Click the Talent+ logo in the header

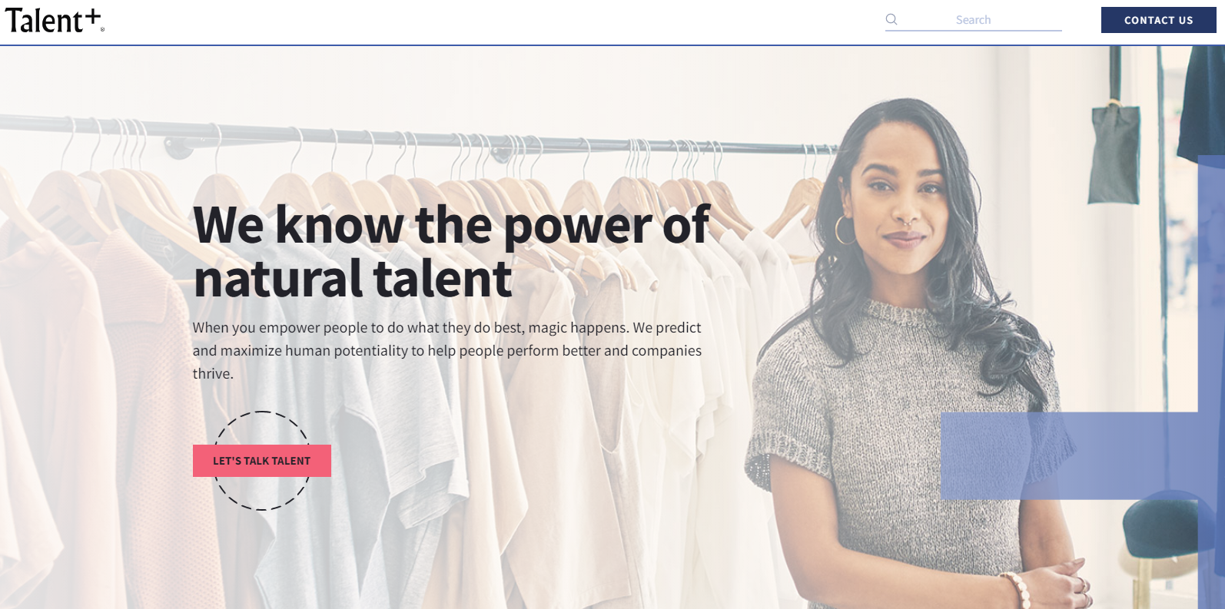point(54,20)
